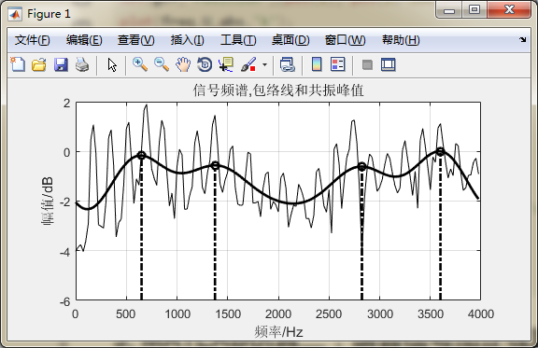The image size is (538, 348).
Task: Select the third formant peak marker near 2800 Hz
Action: [362, 167]
